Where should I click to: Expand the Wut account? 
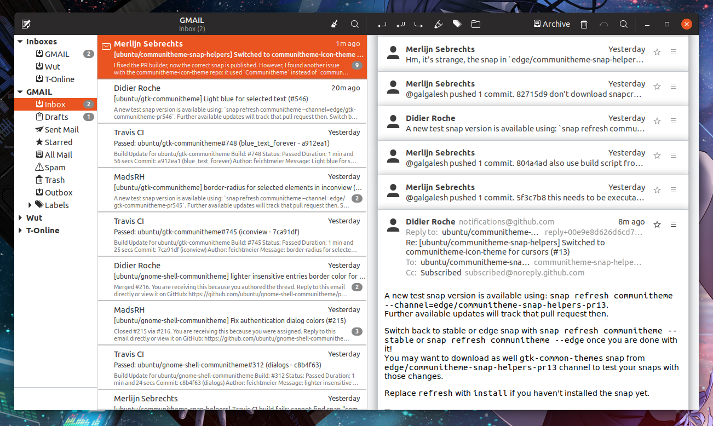(x=20, y=218)
